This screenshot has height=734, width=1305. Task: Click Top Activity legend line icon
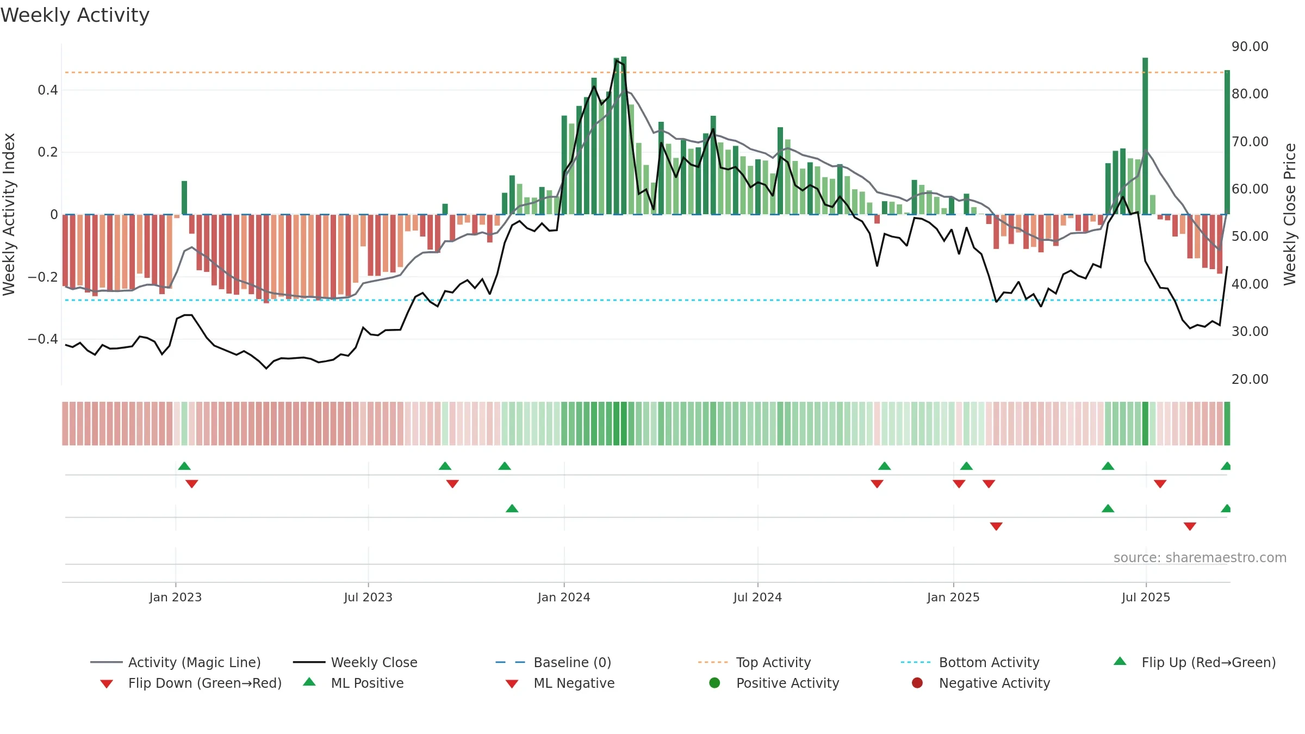(713, 662)
